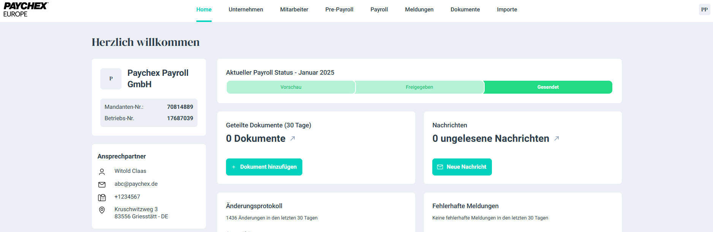This screenshot has height=232, width=713.
Task: Click the arrow icon next to 0 Dokumente
Action: pyautogui.click(x=292, y=139)
